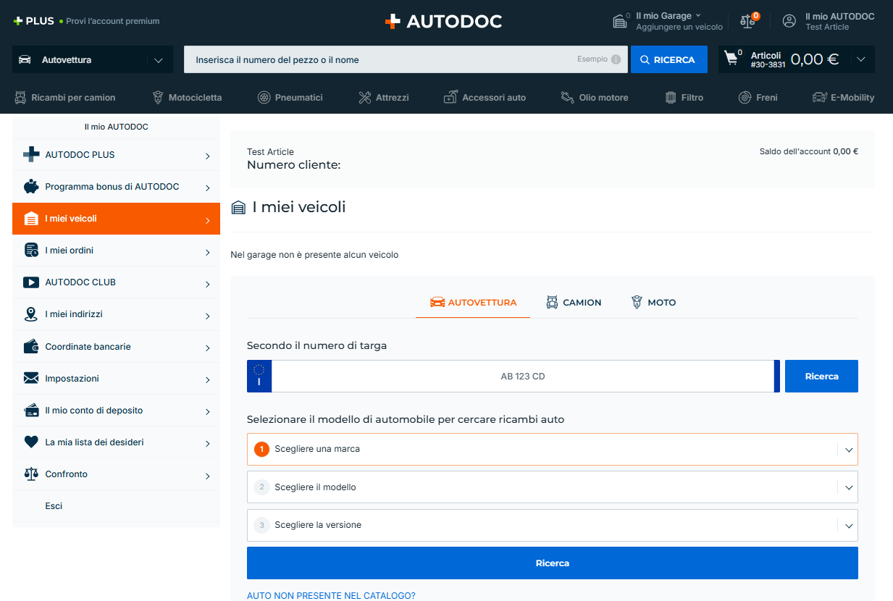Click the garage icon in header

[620, 21]
